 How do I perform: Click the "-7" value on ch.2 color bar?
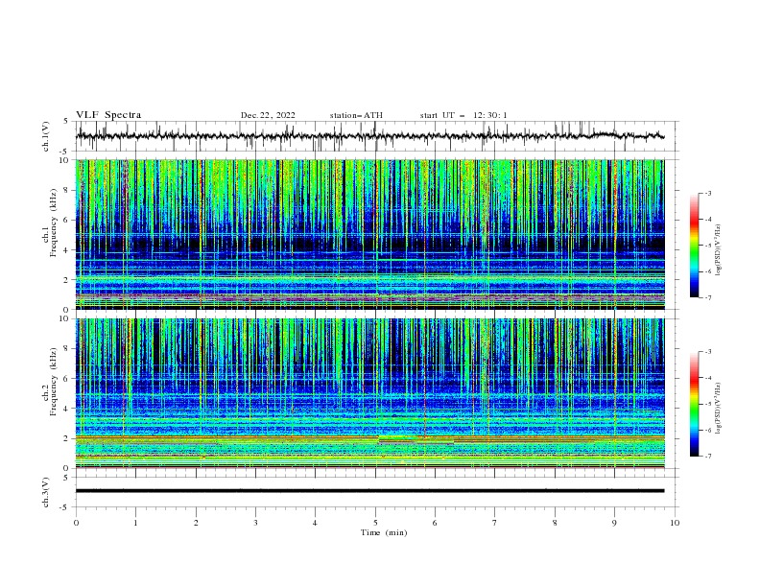[708, 457]
